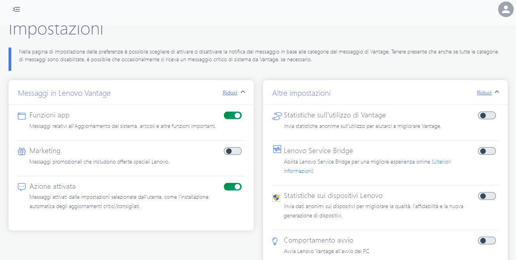Click the Lenovo Service Bridge title text
This screenshot has width=516, height=260.
pos(319,151)
